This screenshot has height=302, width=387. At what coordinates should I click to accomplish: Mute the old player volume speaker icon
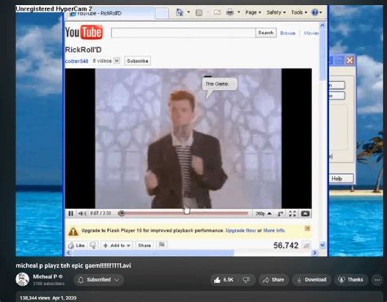tap(82, 213)
